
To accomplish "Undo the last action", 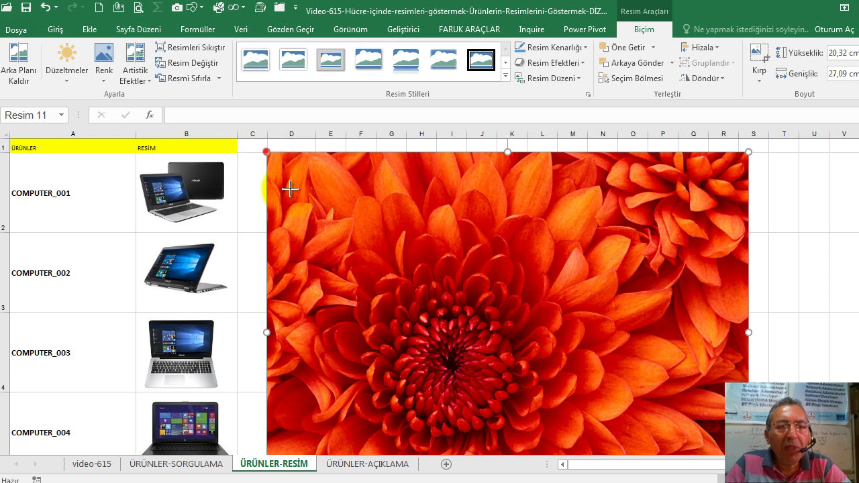I will coord(46,7).
